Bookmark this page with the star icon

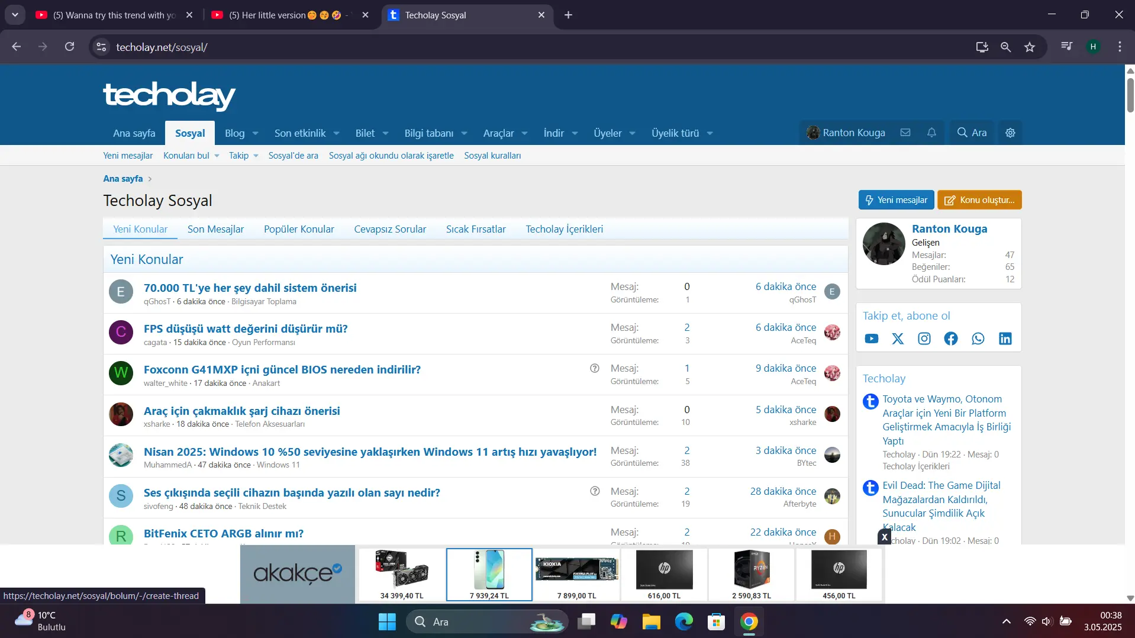click(1030, 47)
